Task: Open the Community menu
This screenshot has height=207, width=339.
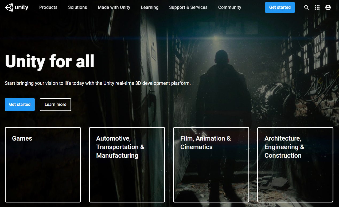Action: coord(230,7)
